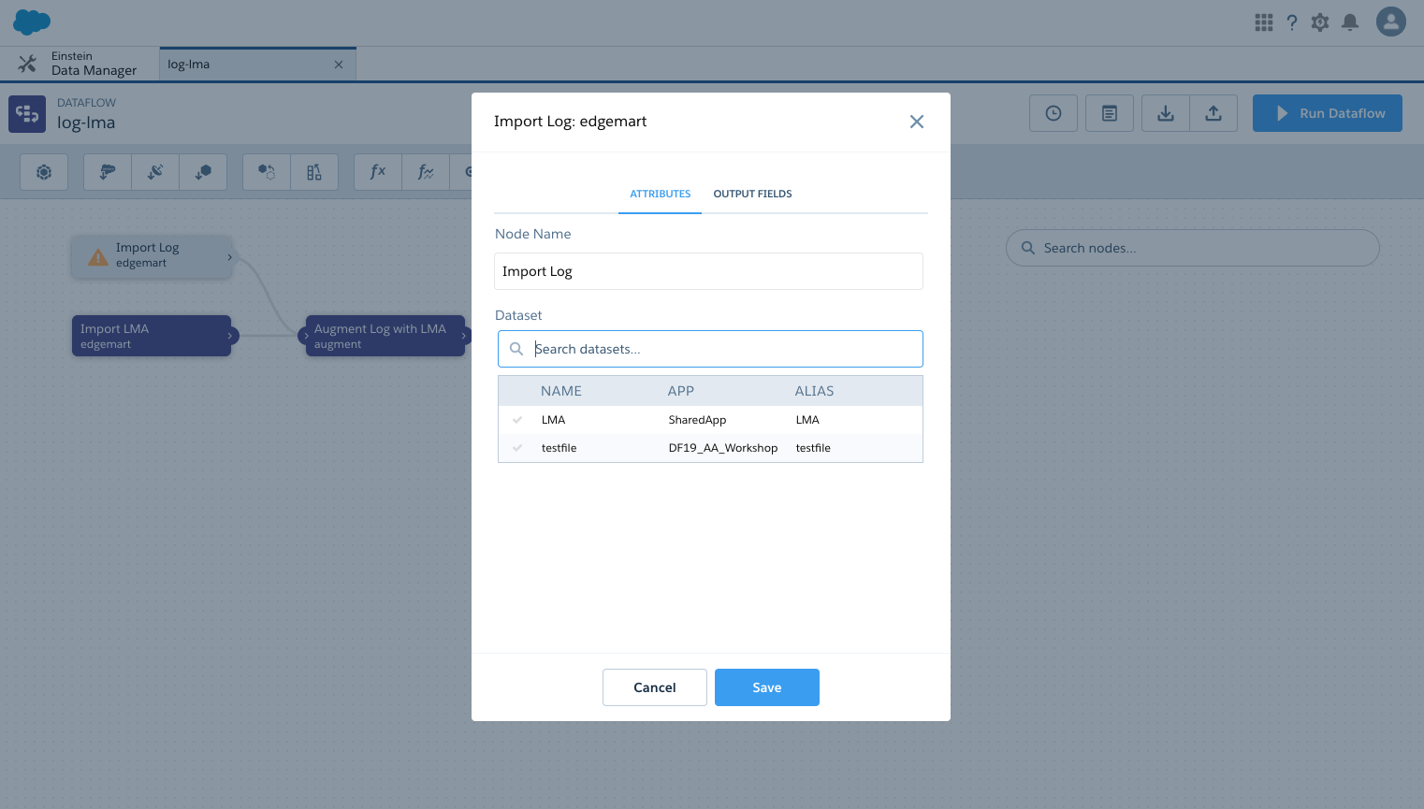Edit the Node Name field
Image resolution: width=1424 pixels, height=809 pixels.
click(x=708, y=271)
